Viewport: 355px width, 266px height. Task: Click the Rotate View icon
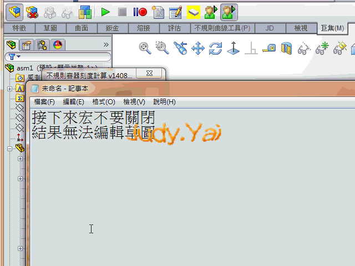(216, 48)
